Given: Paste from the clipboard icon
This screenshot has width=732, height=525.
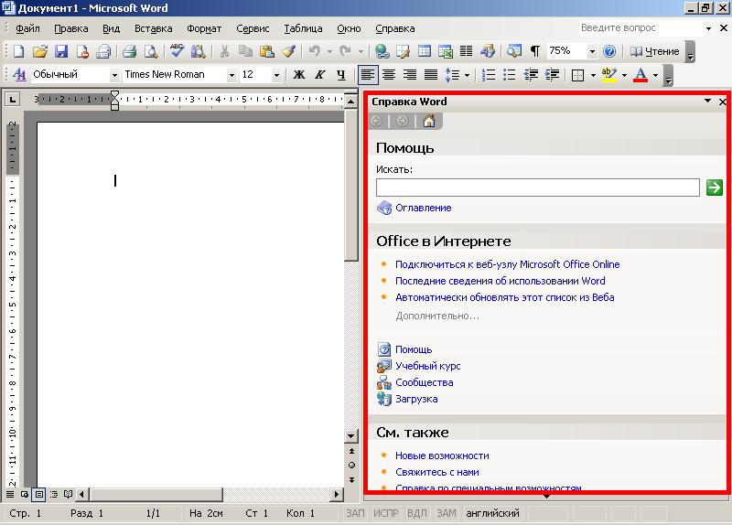Looking at the screenshot, I should coord(266,51).
